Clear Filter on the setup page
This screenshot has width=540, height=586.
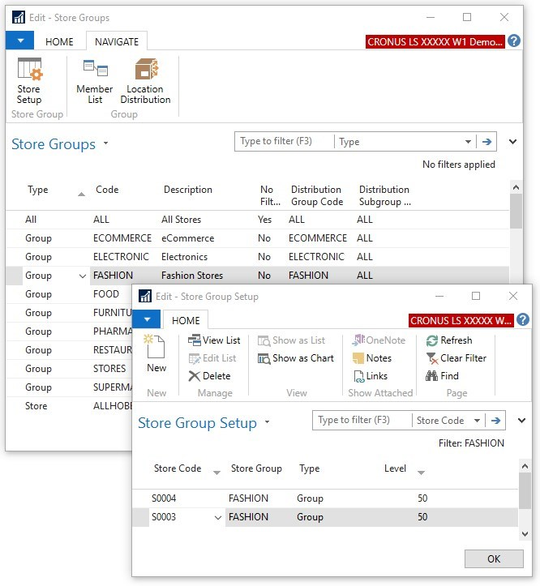click(x=455, y=358)
